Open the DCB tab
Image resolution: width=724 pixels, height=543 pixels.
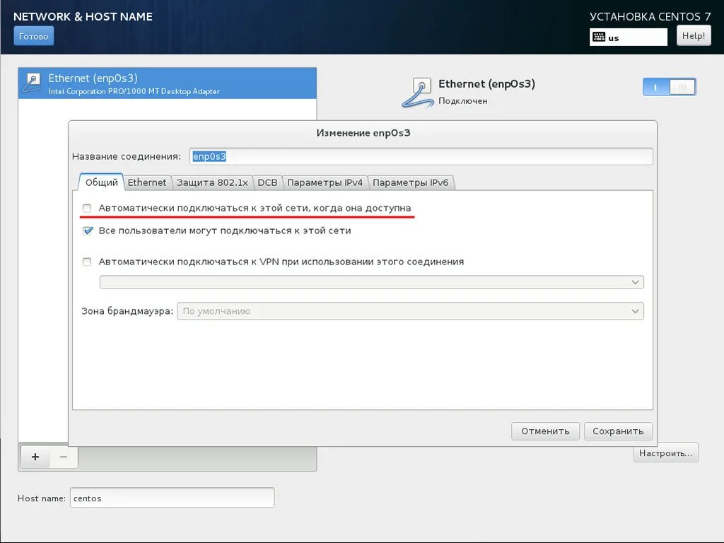click(267, 182)
